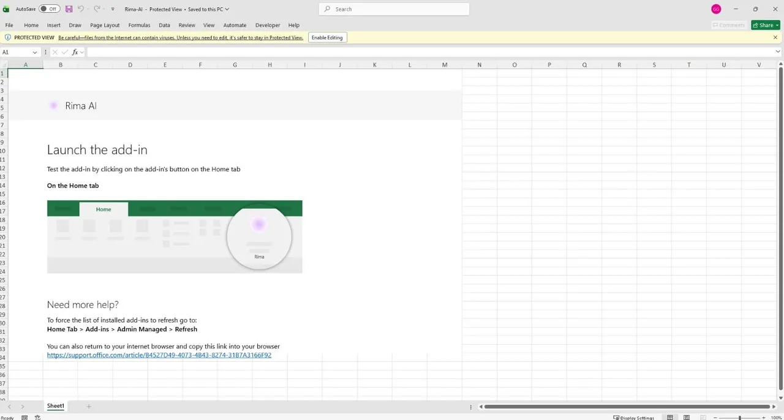Click the macro recording icon in status bar
This screenshot has height=420, width=784.
(x=24, y=418)
